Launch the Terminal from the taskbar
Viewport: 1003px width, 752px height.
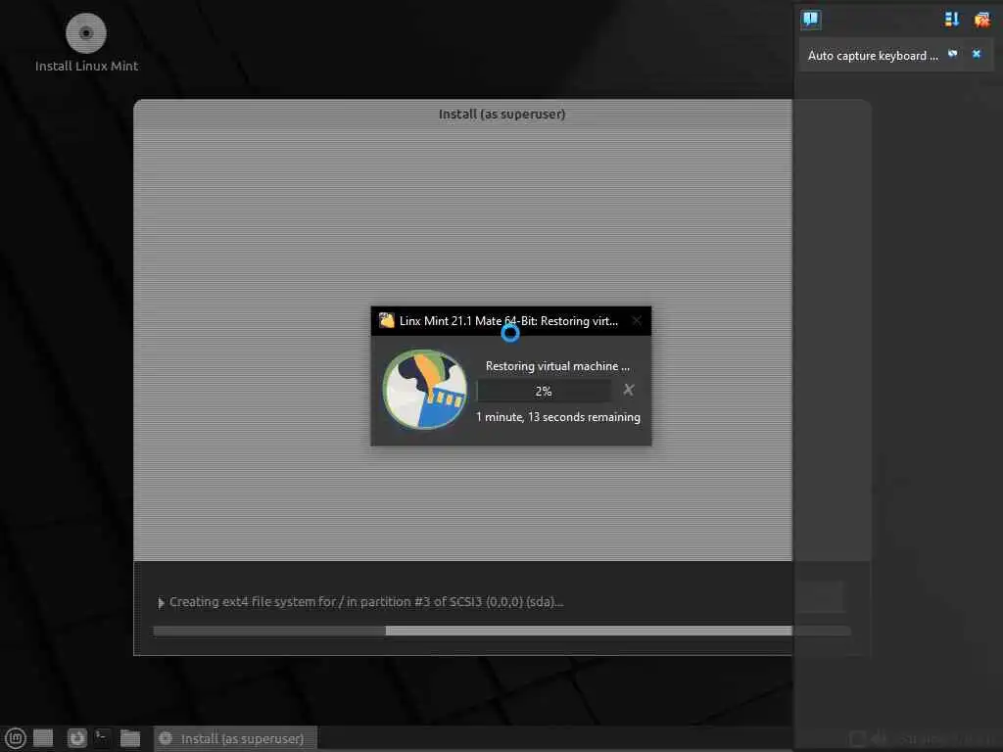point(102,737)
